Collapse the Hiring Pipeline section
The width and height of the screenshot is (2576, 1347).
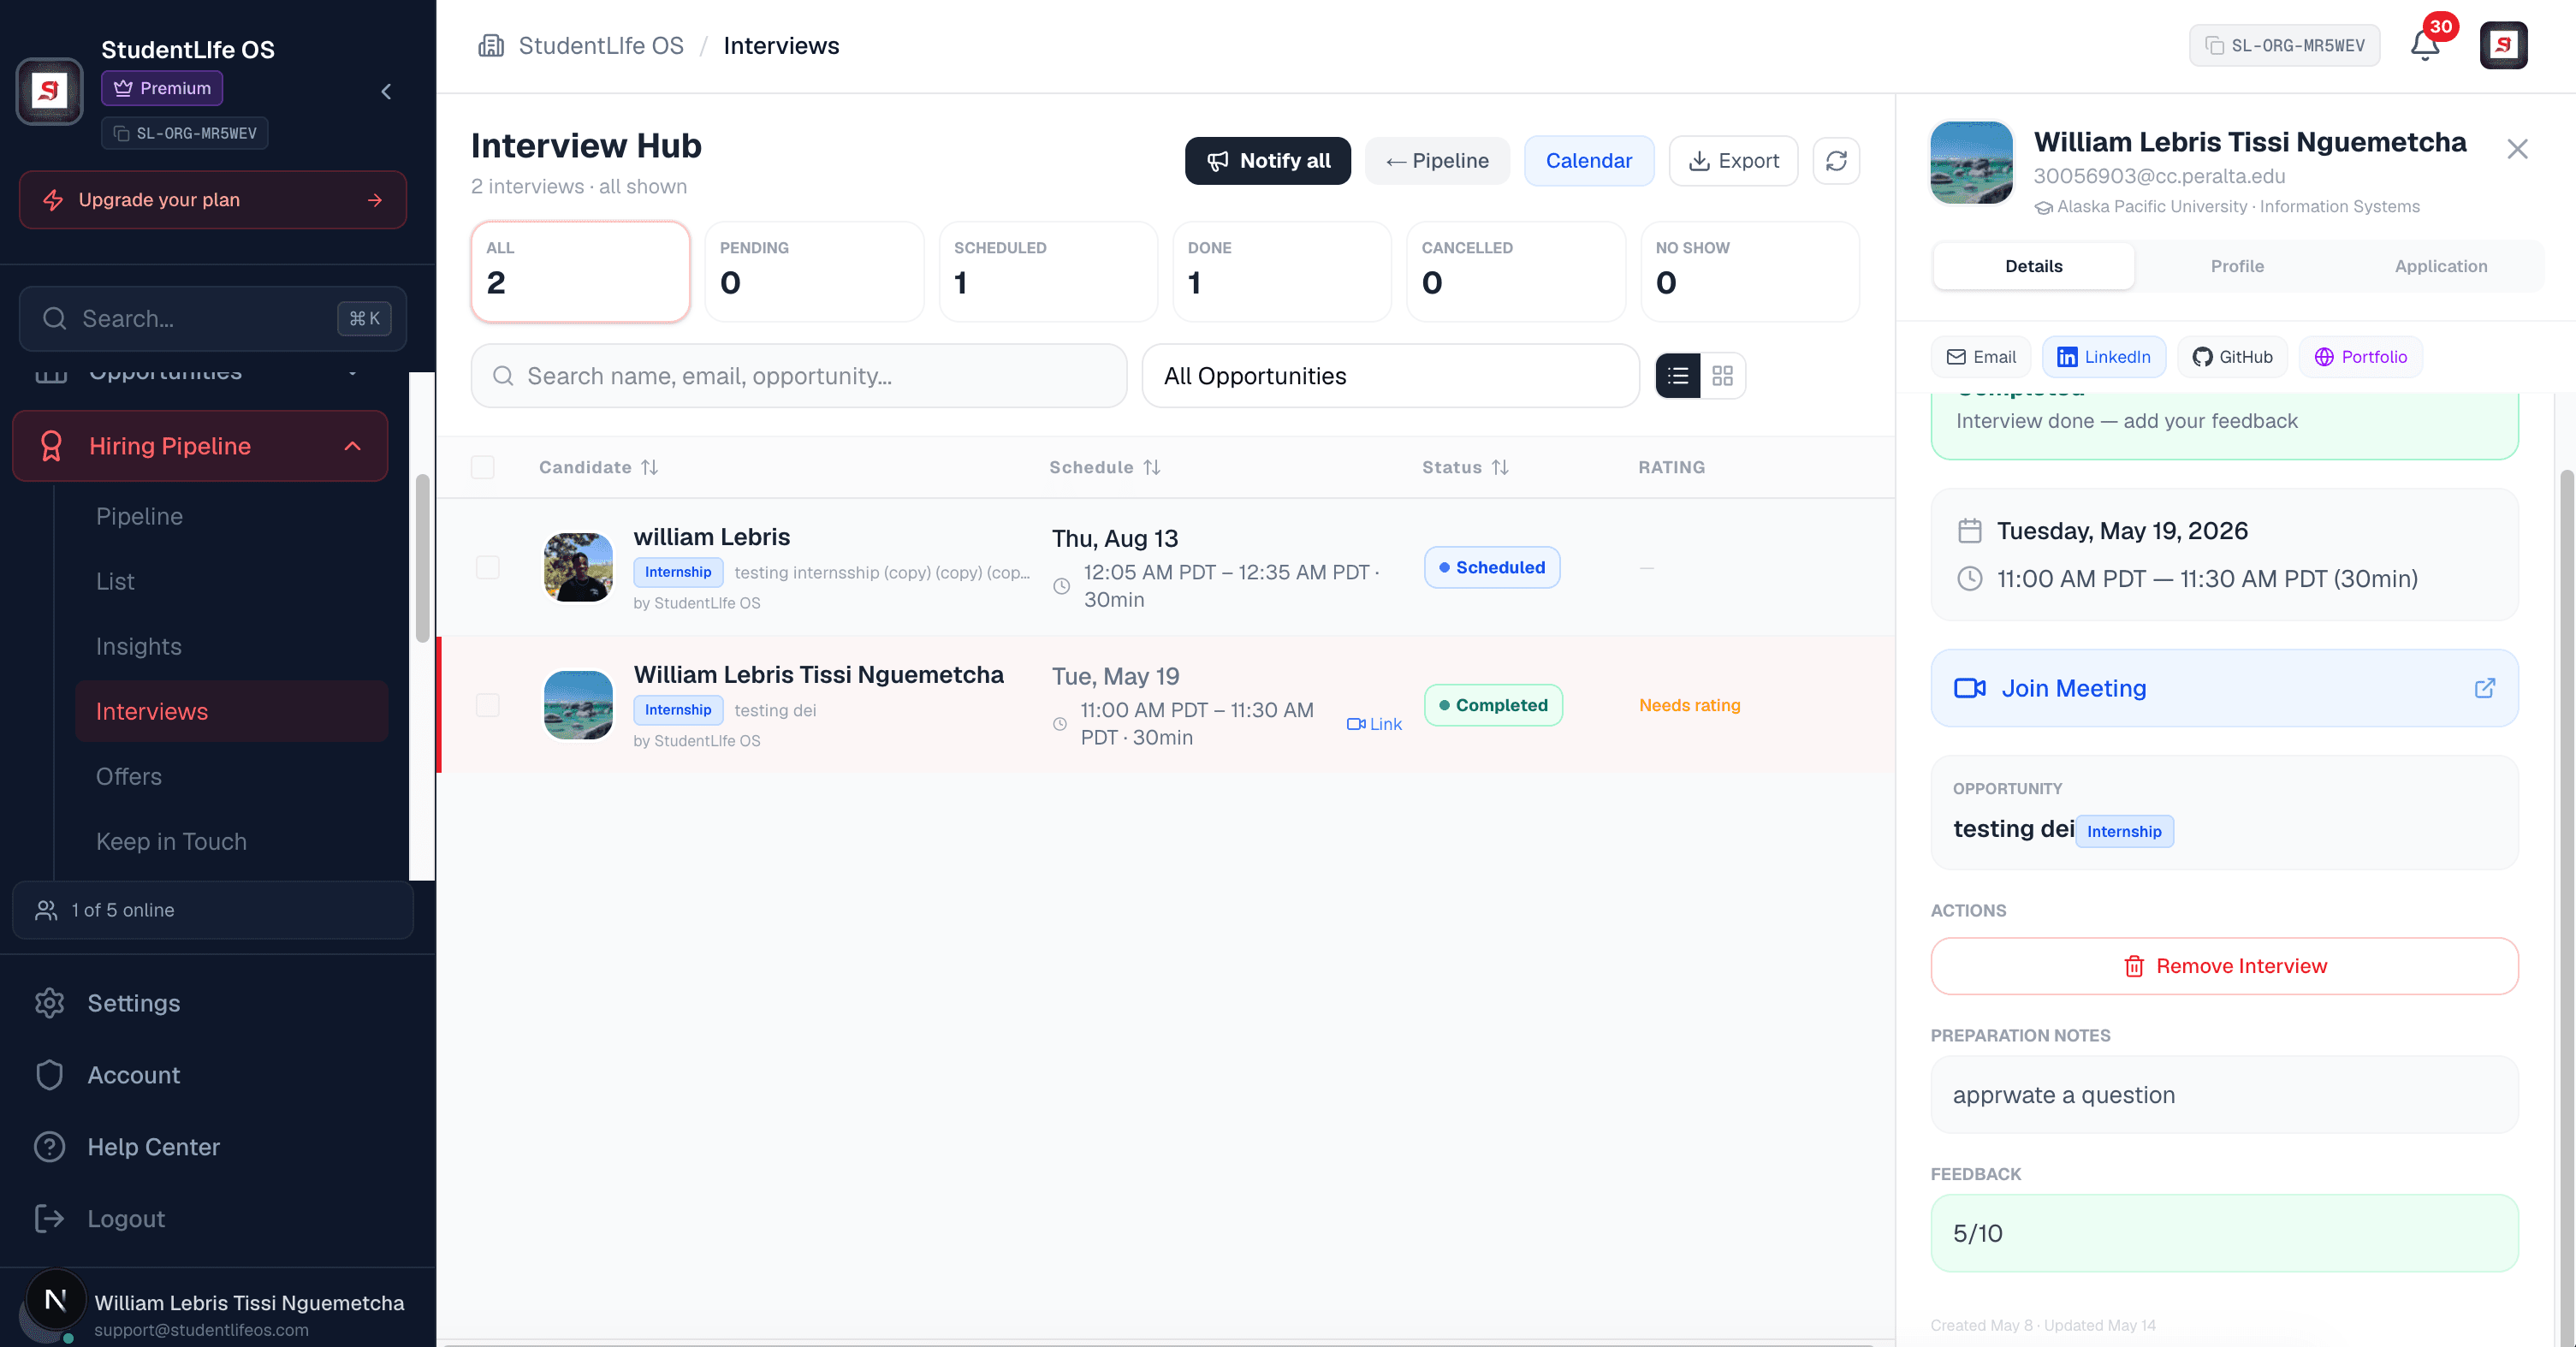coord(200,446)
